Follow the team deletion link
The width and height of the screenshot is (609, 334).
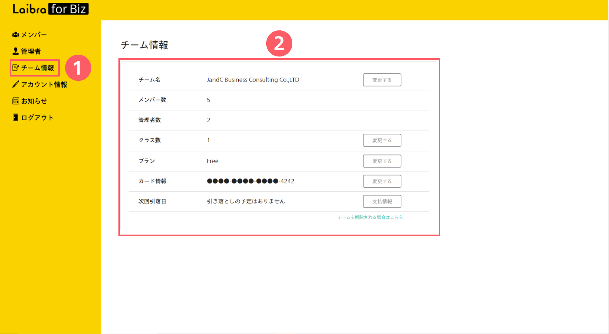[370, 217]
